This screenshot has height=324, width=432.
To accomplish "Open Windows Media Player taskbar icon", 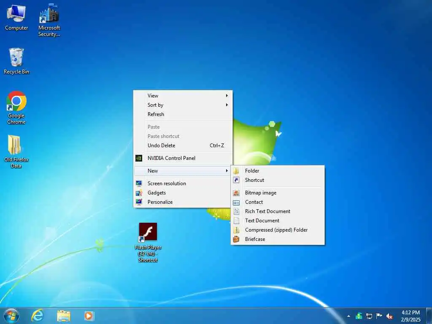I will [x=89, y=316].
